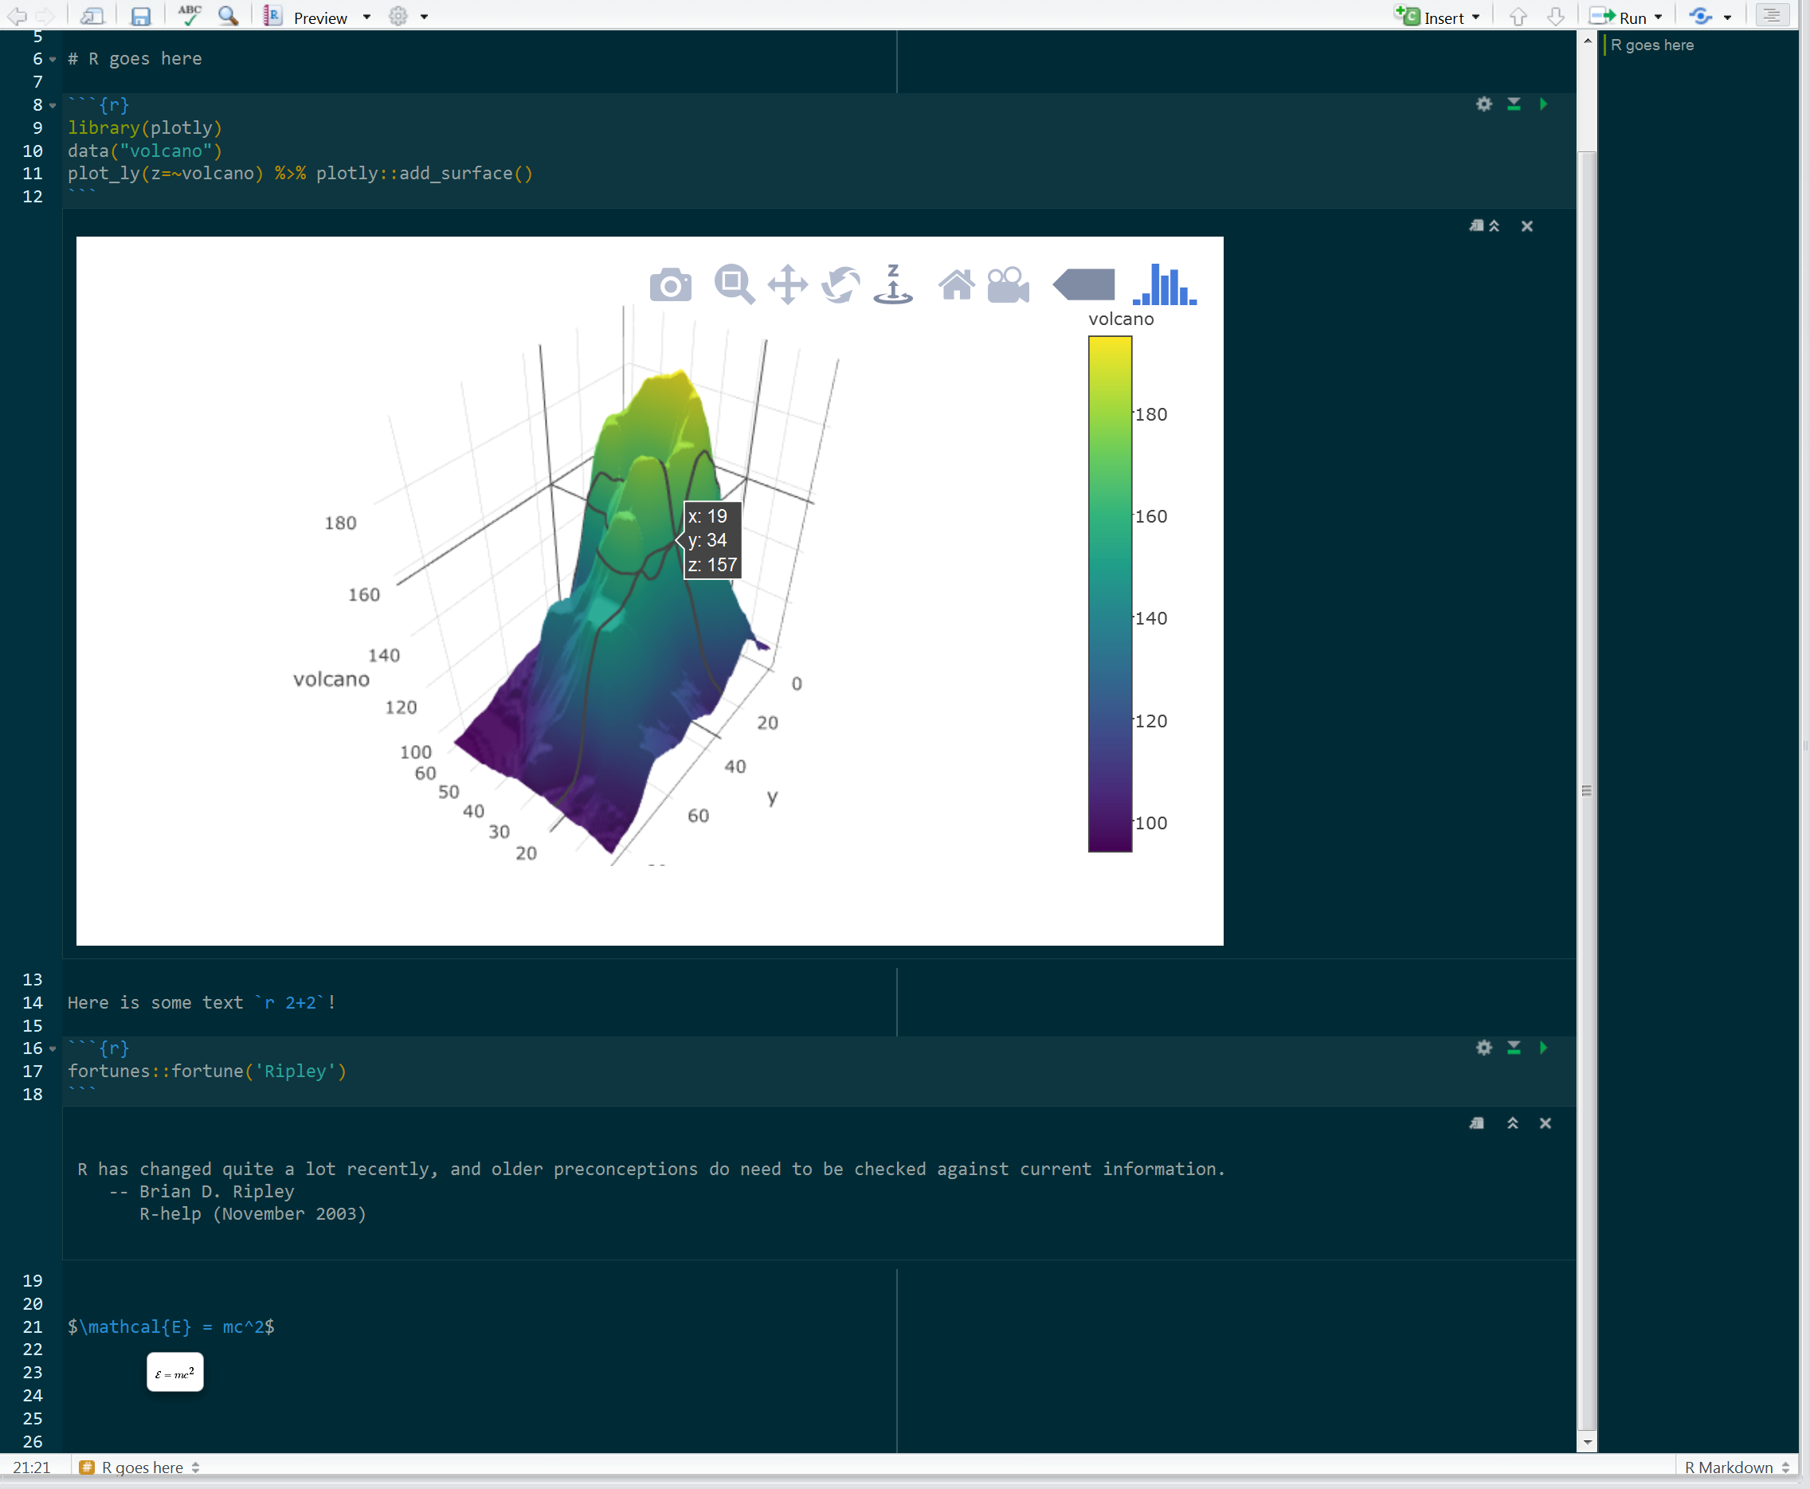
Task: Reset camera to last save (video camera)
Action: (x=1008, y=284)
